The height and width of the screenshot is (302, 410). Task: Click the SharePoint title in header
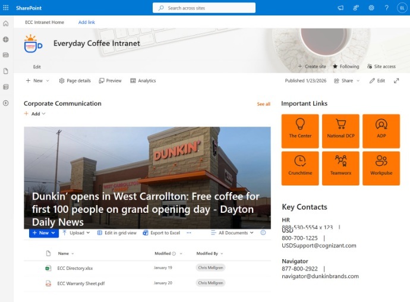point(29,8)
